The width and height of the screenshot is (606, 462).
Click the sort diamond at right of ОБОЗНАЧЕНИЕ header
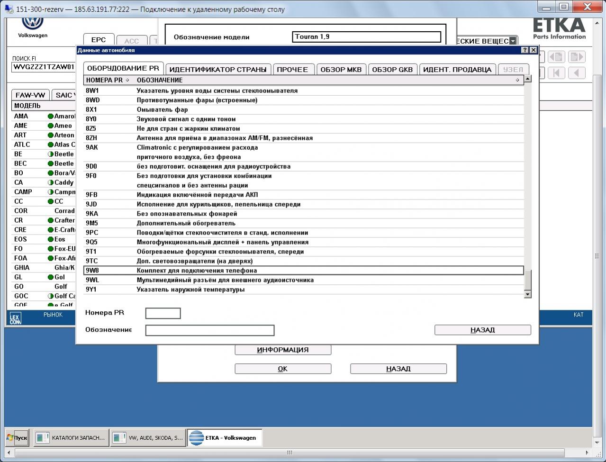coord(517,80)
